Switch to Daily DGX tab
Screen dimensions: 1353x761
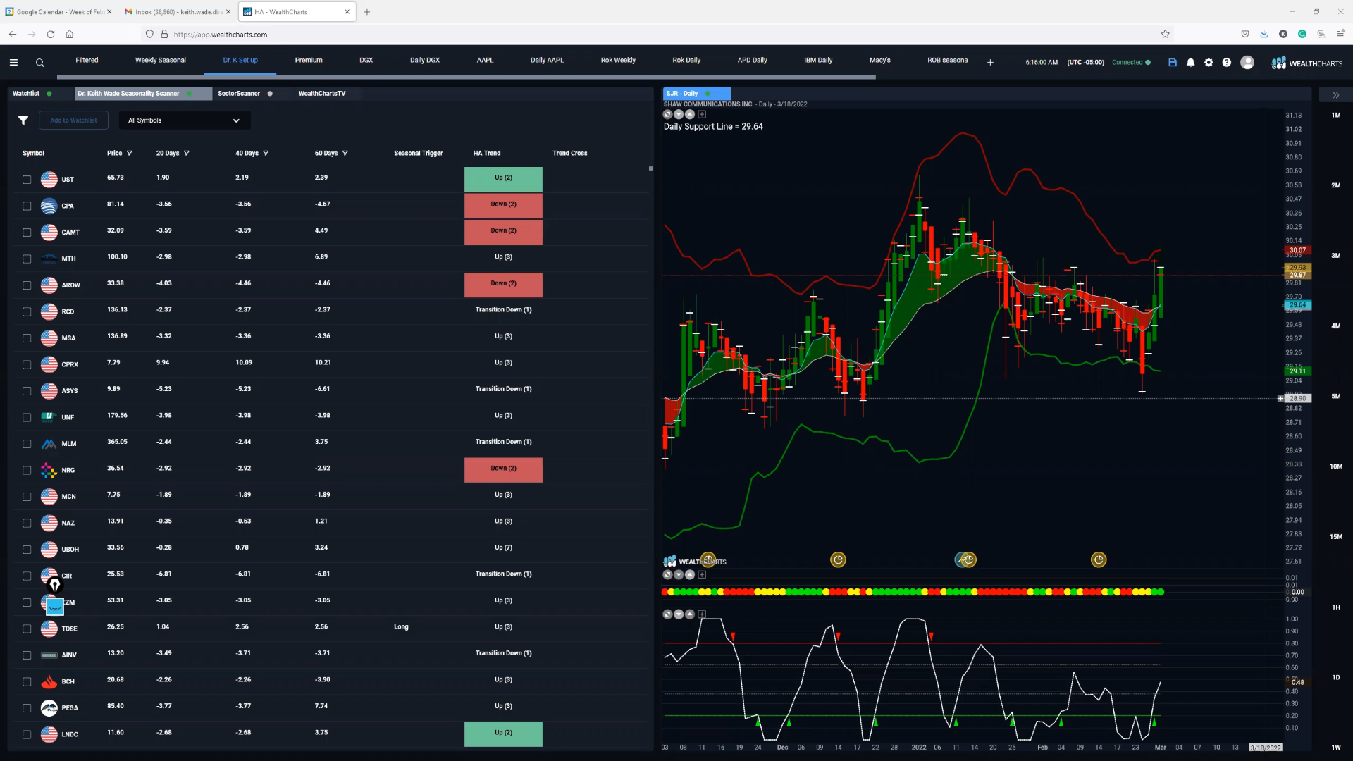[424, 60]
